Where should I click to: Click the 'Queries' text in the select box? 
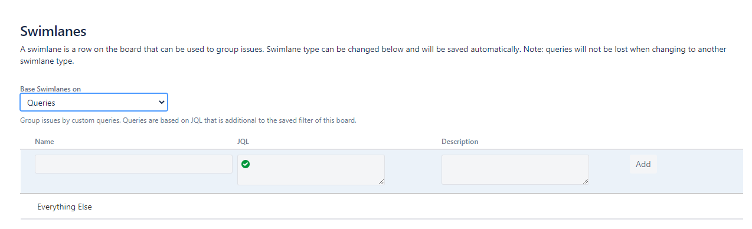pyautogui.click(x=41, y=103)
